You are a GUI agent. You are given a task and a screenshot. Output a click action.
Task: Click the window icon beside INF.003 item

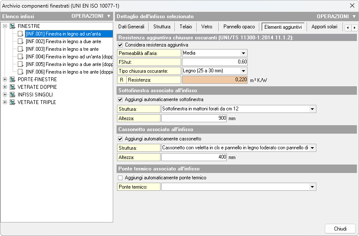coord(21,49)
